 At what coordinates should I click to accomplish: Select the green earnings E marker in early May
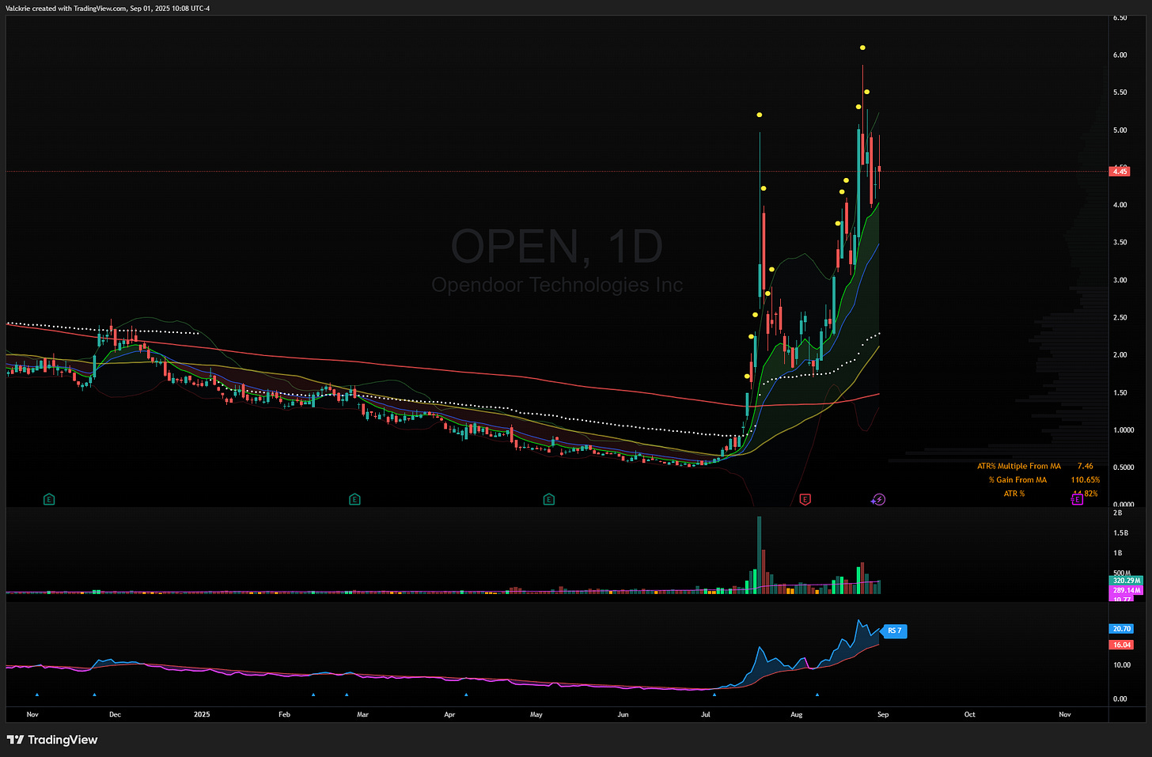pos(549,499)
